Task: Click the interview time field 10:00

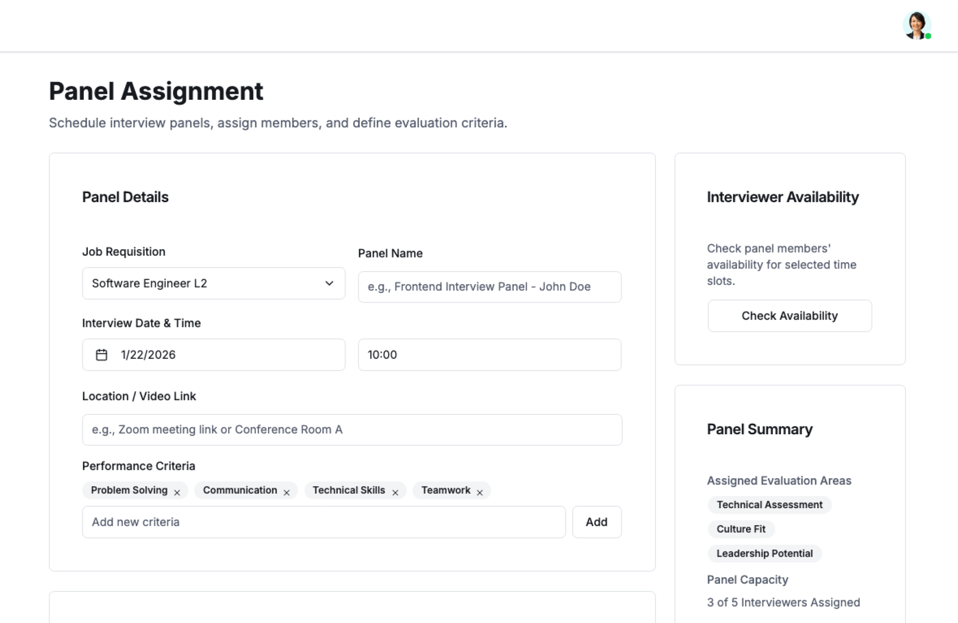Action: point(489,354)
